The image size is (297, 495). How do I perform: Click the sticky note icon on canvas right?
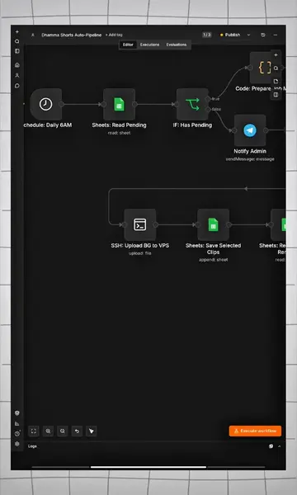click(x=276, y=82)
